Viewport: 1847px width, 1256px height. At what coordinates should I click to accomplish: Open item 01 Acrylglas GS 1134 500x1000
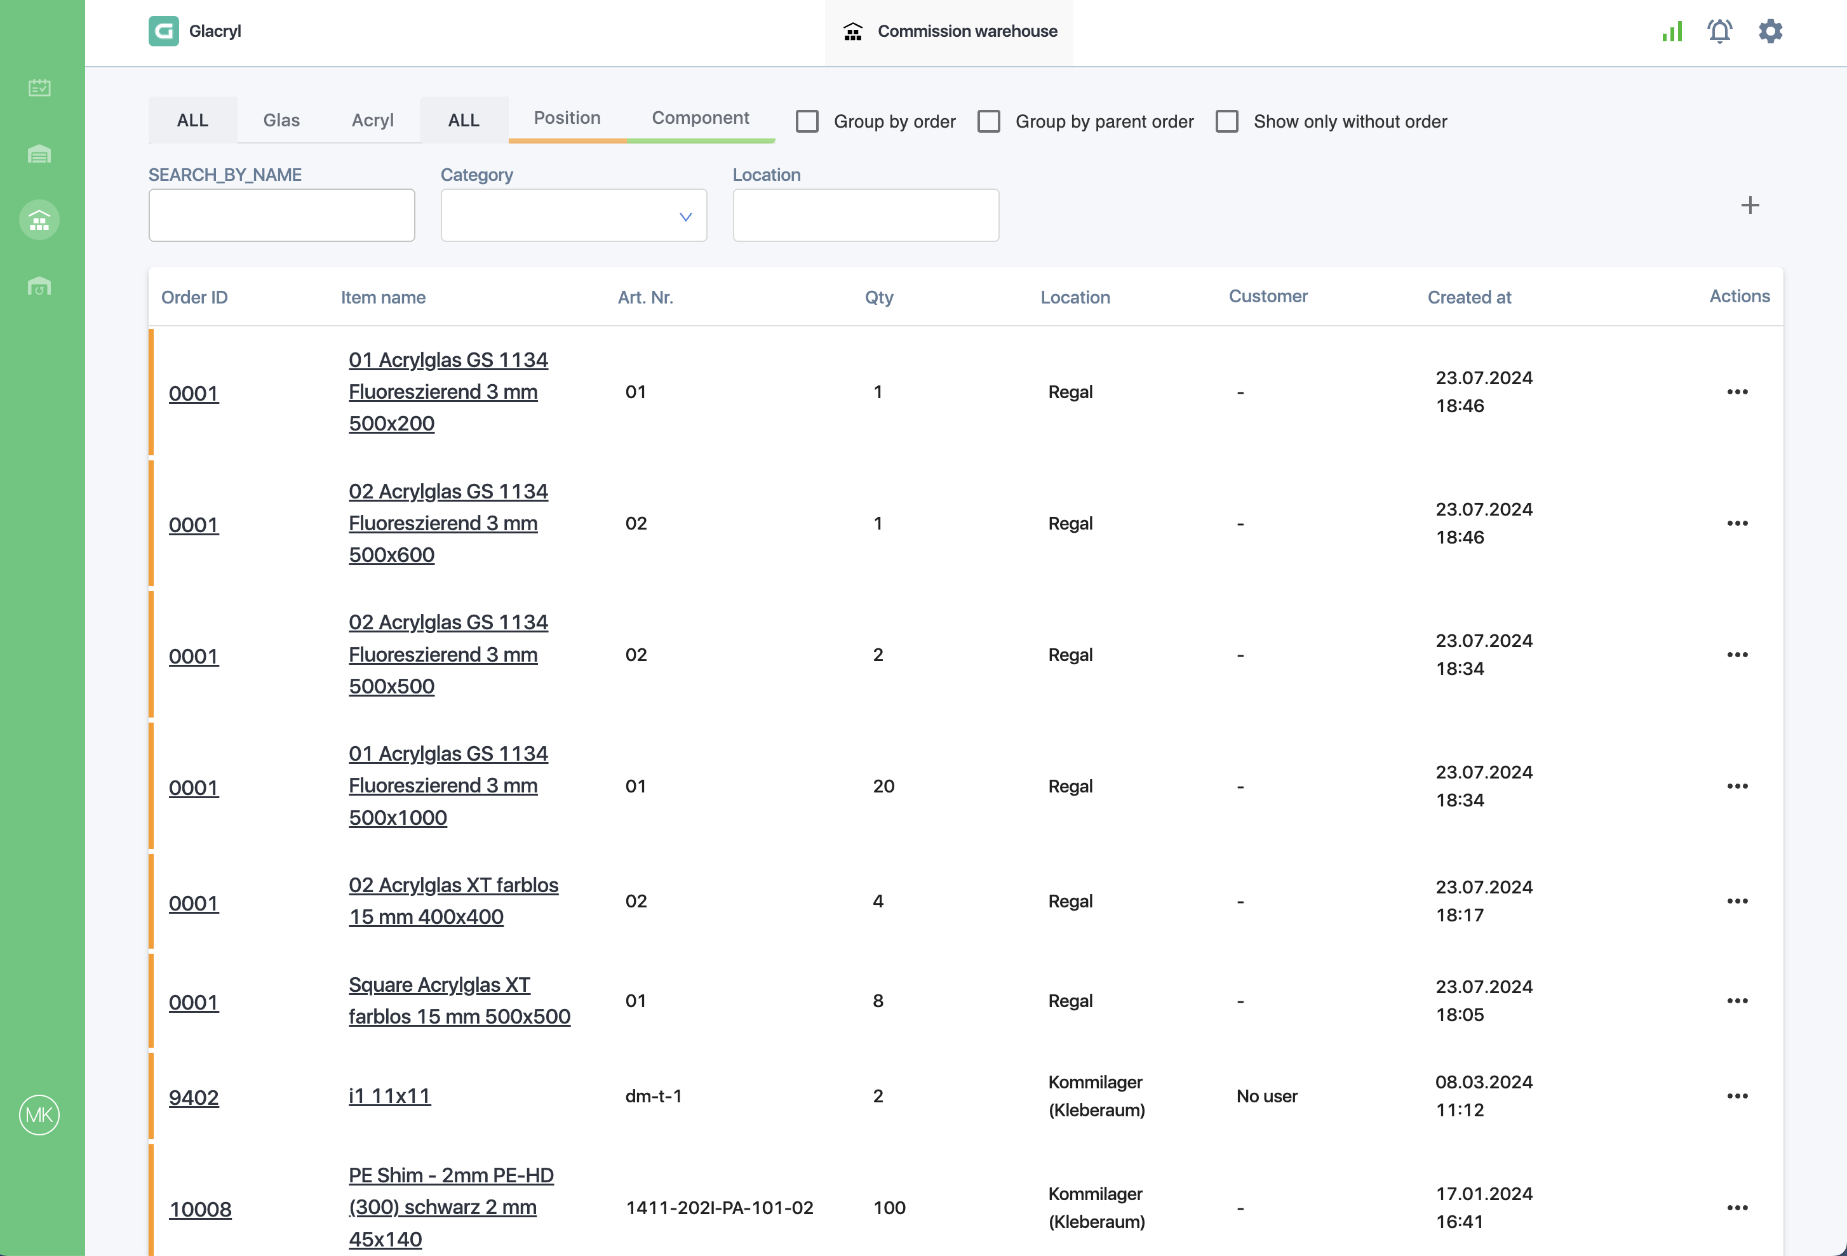[x=448, y=787]
